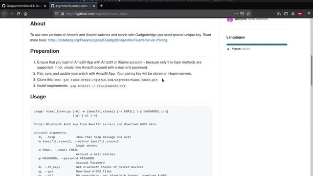The image size is (313, 176).
Task: Open tracking protection shield icon
Action: coord(56,14)
